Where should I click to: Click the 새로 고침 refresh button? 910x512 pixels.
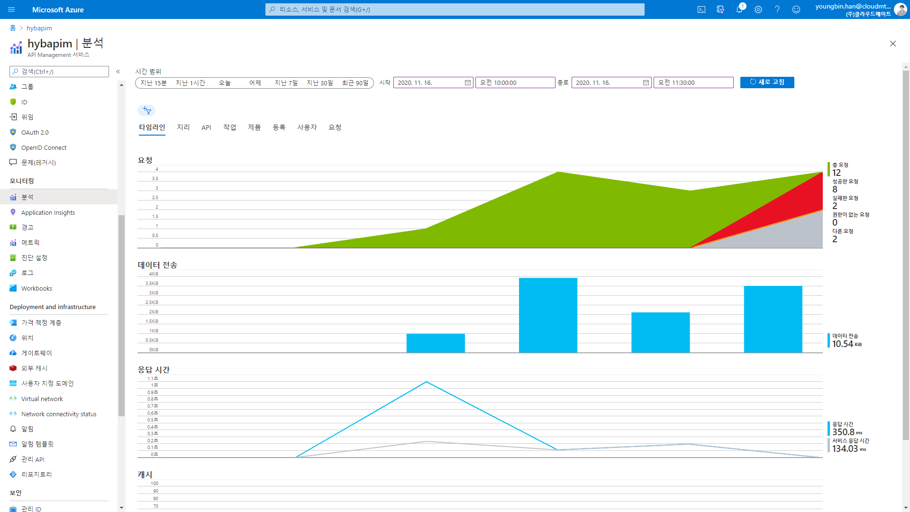[767, 82]
